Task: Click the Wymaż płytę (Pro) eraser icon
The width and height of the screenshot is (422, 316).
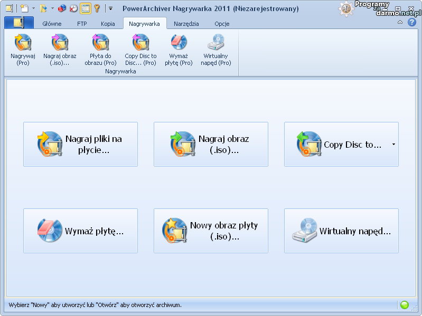Action: pyautogui.click(x=179, y=42)
